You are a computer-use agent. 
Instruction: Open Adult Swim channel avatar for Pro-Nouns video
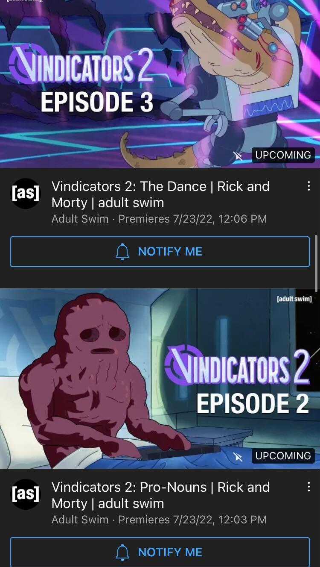26,494
